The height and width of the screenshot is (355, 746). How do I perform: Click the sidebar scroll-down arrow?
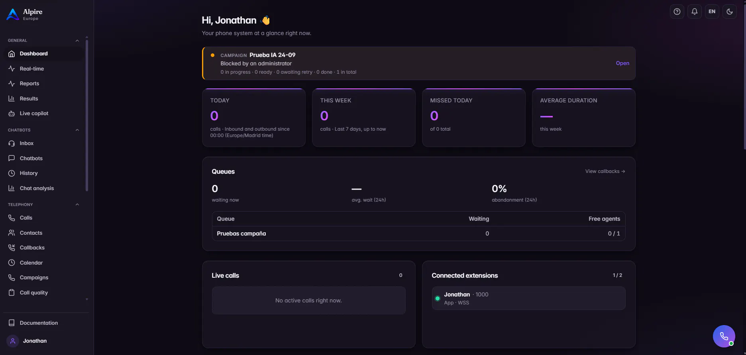87,299
